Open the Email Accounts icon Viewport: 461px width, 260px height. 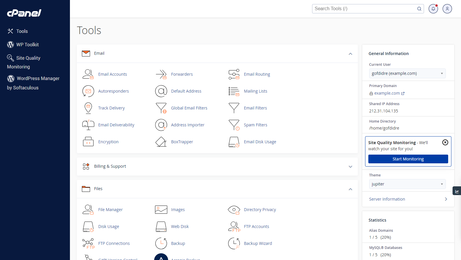tap(88, 74)
